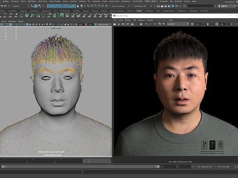Click the green layered planes XGen shelf icon
The image size is (238, 178).
(27, 15)
